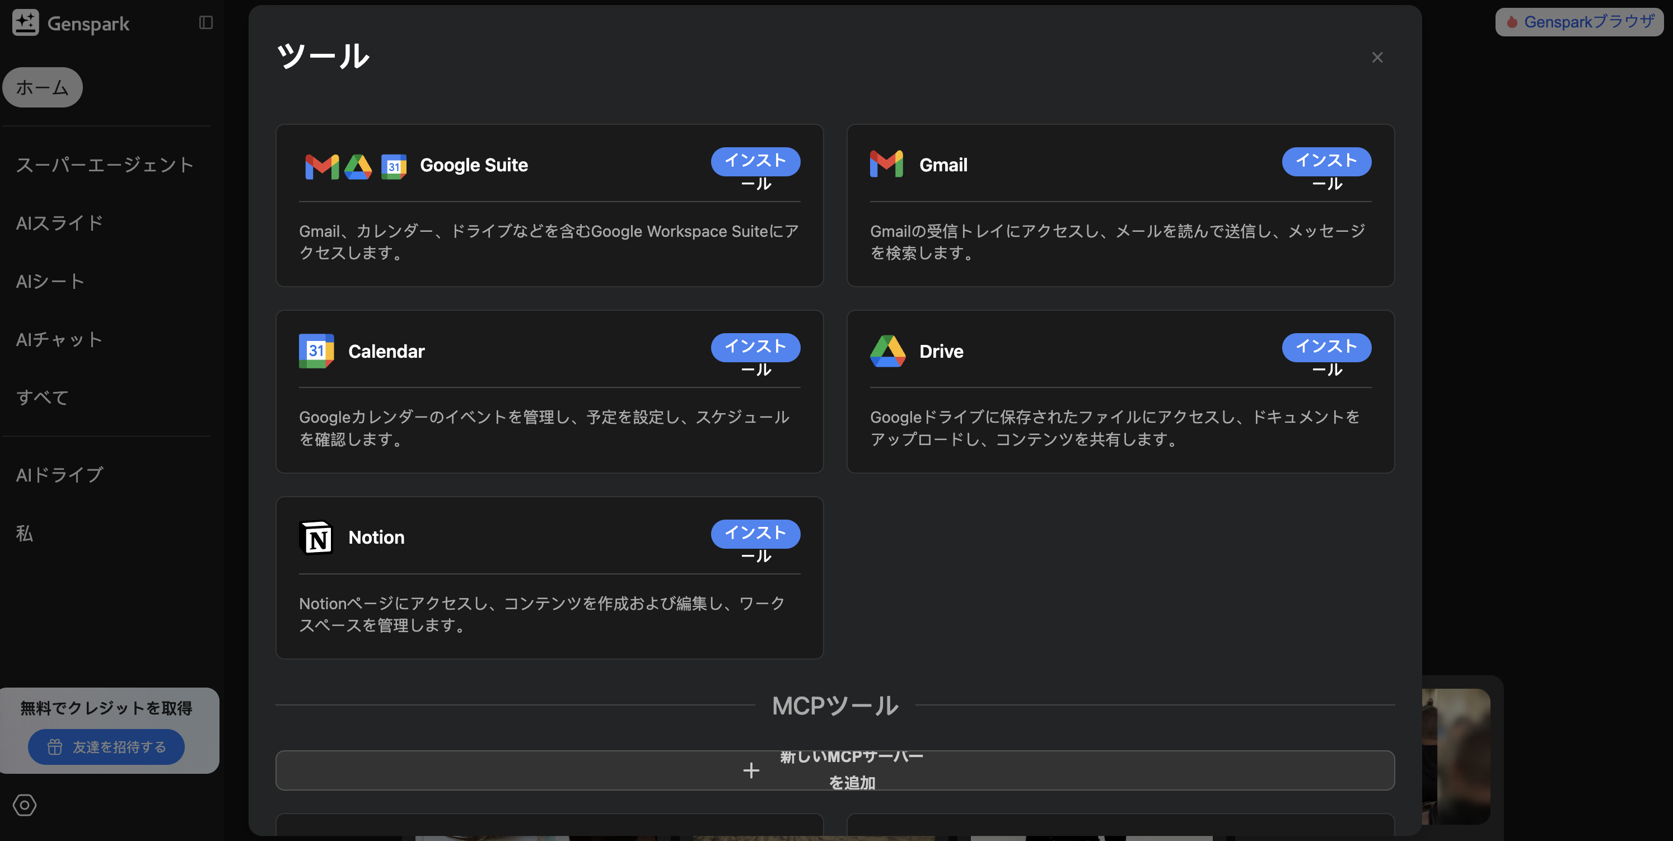Image resolution: width=1673 pixels, height=841 pixels.
Task: Click the Calendar card icon
Action: click(x=316, y=351)
